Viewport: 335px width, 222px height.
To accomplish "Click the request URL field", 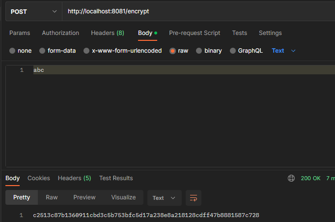I will [198, 11].
